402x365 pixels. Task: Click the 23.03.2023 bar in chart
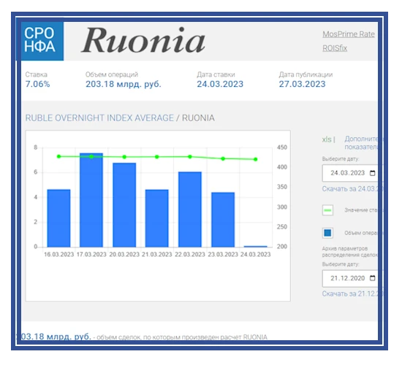[x=223, y=220]
